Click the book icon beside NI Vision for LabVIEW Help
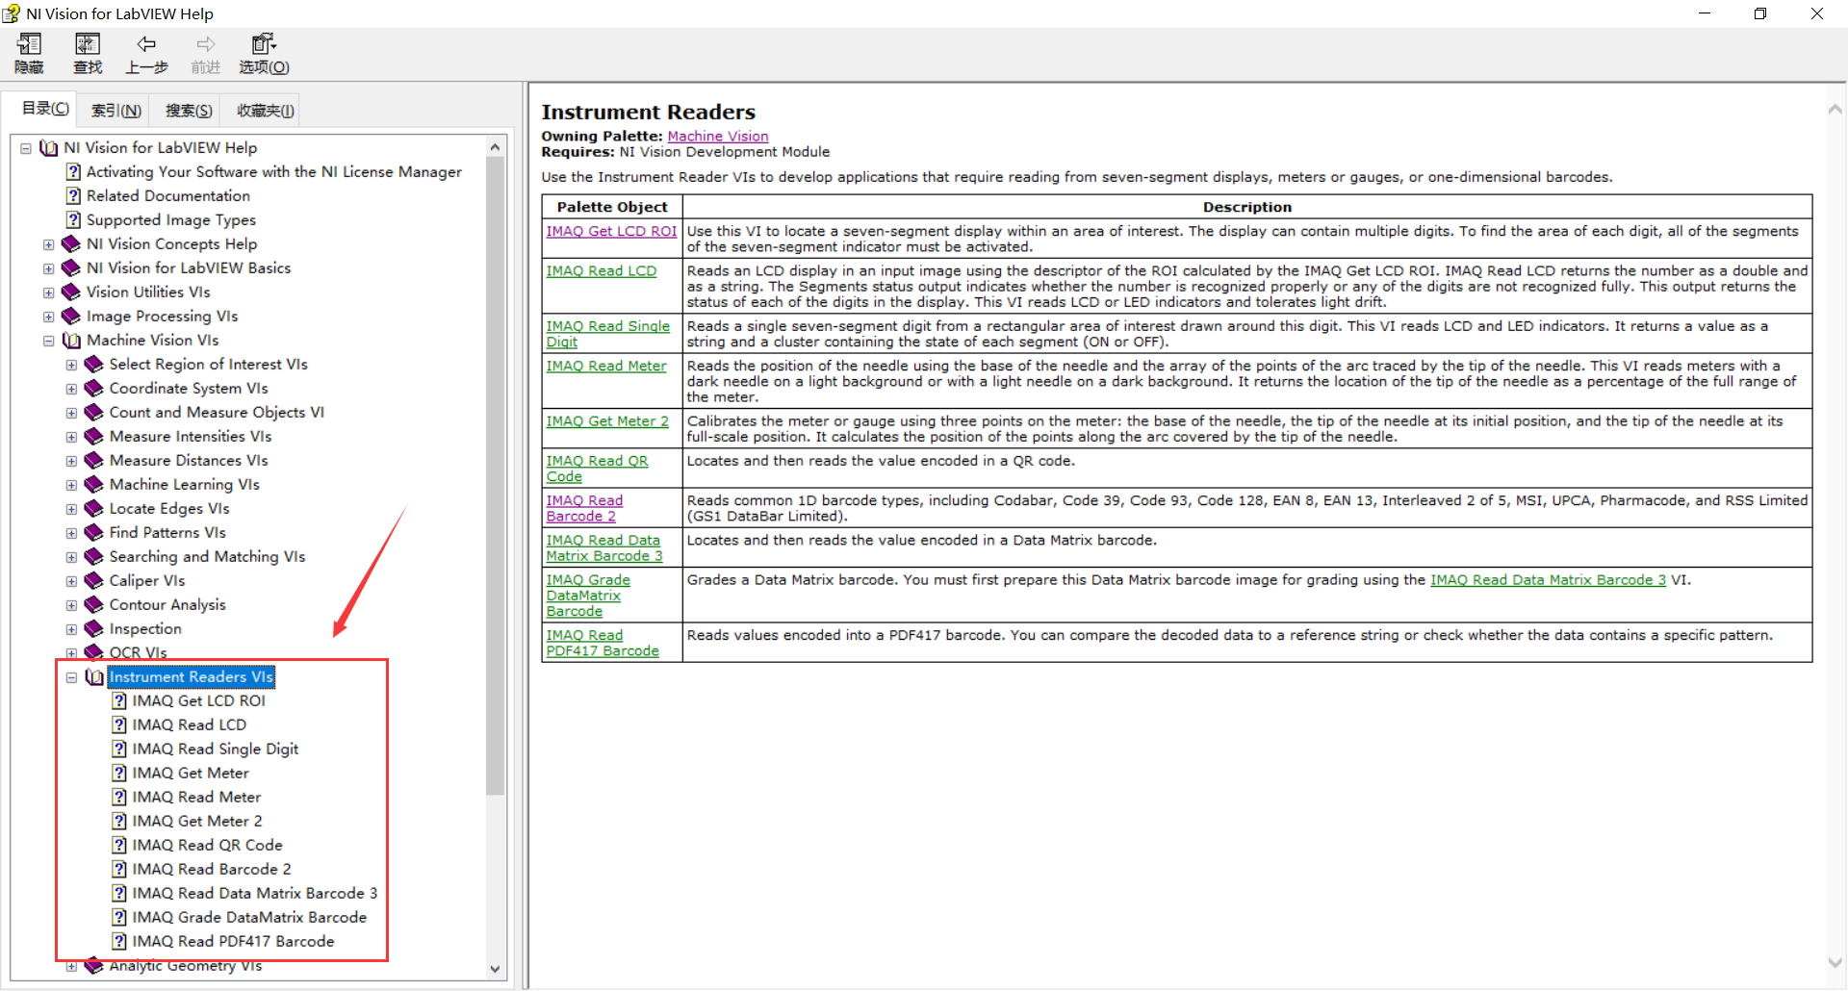The image size is (1848, 991). click(49, 148)
